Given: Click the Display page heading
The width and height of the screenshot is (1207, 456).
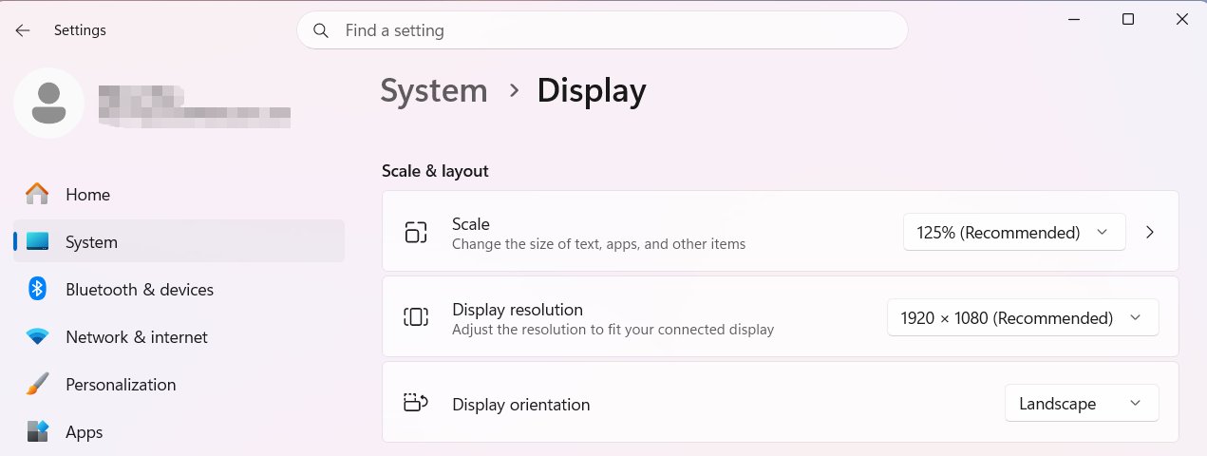Looking at the screenshot, I should click(592, 90).
